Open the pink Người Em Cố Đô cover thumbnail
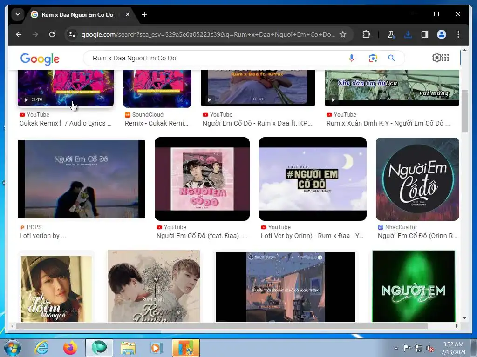Screen dimensions: 477x357 202,179
